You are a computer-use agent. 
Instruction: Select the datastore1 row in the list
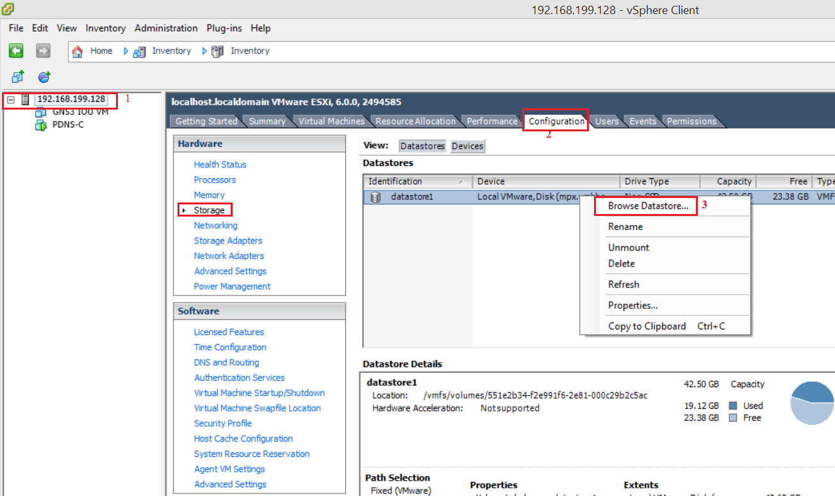point(449,197)
